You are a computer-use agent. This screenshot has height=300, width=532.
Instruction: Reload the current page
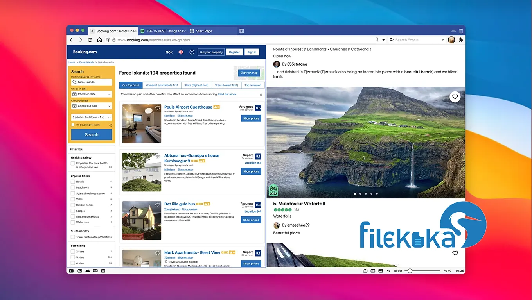pyautogui.click(x=90, y=40)
